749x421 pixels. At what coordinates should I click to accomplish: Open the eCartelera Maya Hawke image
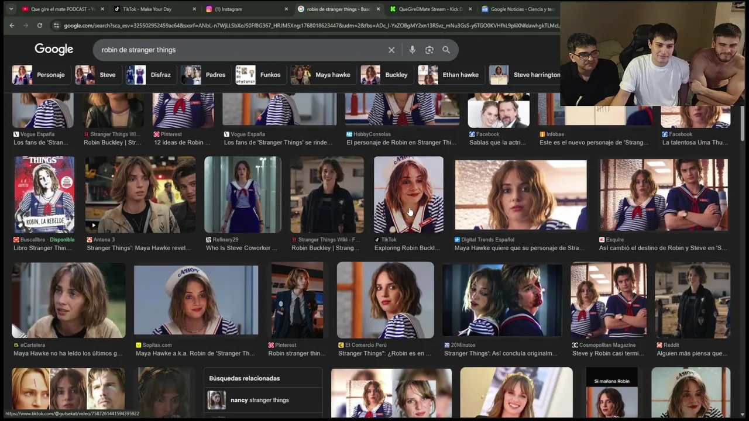[x=68, y=300]
